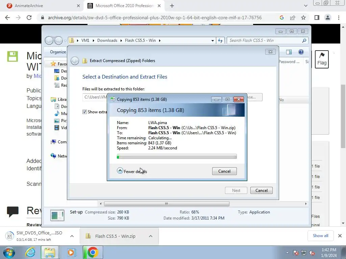
Task: Click the Flag button on archive.org page
Action: (x=322, y=59)
